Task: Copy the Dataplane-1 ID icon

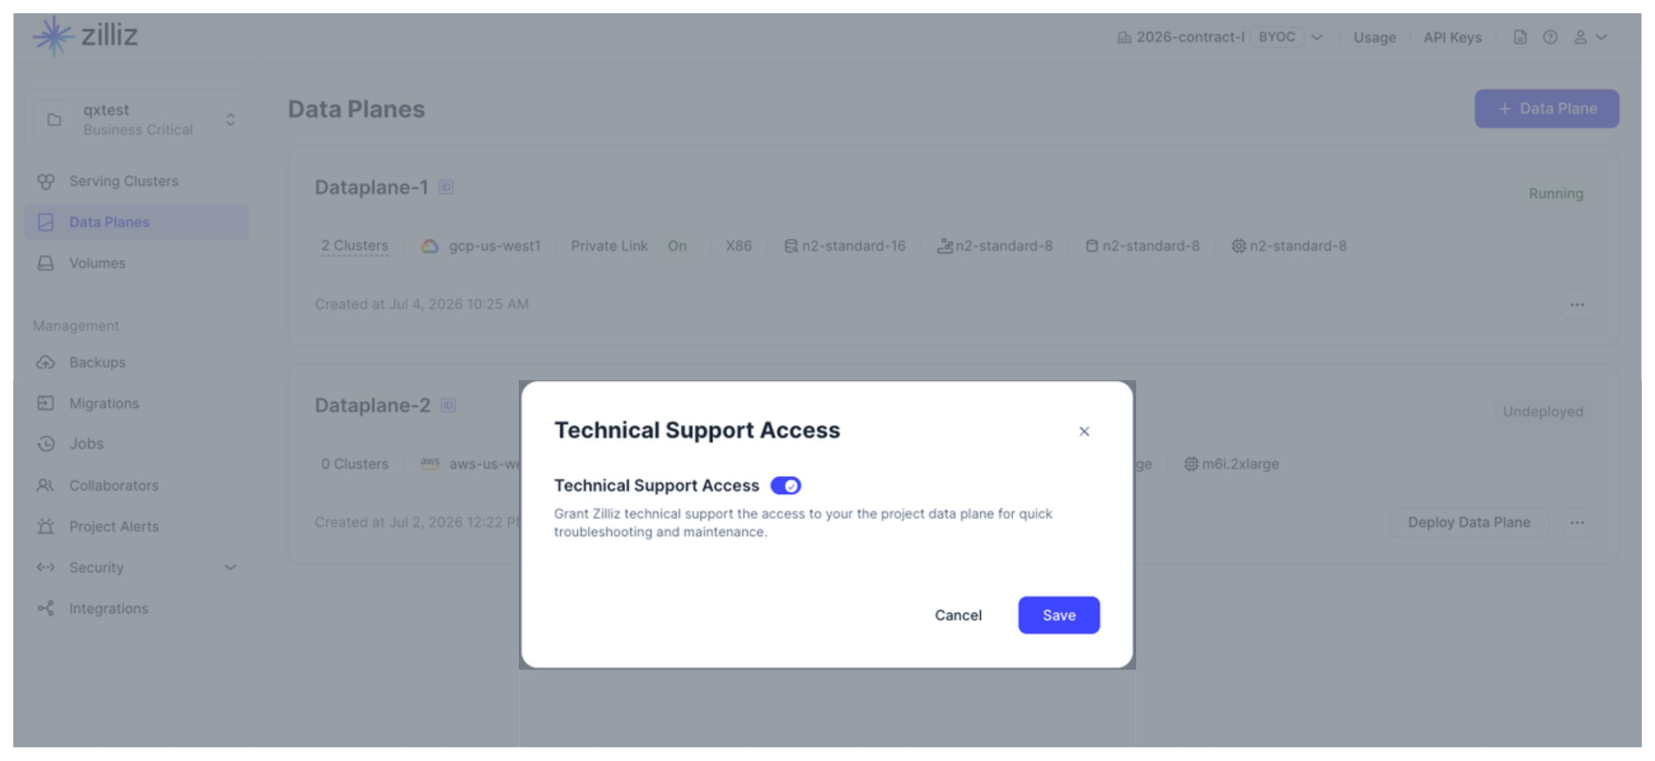Action: pos(446,187)
